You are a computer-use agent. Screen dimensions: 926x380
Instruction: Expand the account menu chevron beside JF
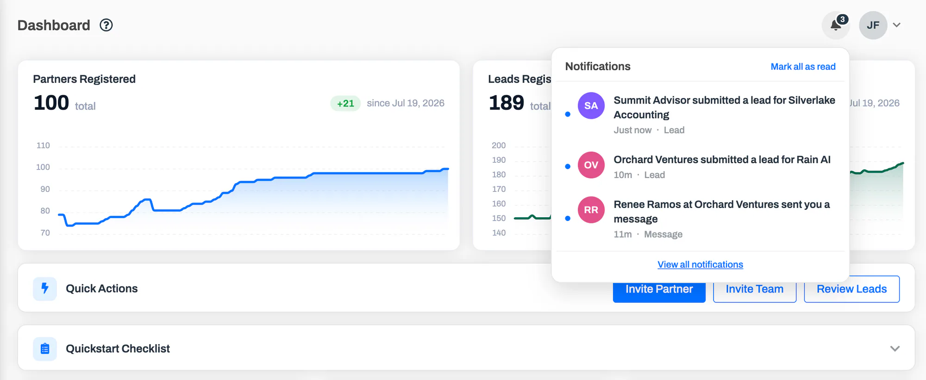point(897,25)
